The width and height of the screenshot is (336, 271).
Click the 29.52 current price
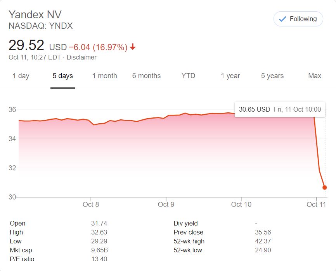coord(26,46)
